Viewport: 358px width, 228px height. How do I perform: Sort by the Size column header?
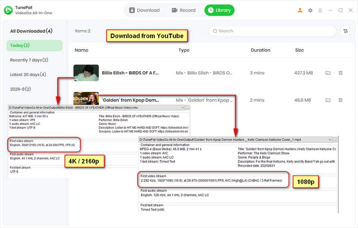(299, 50)
